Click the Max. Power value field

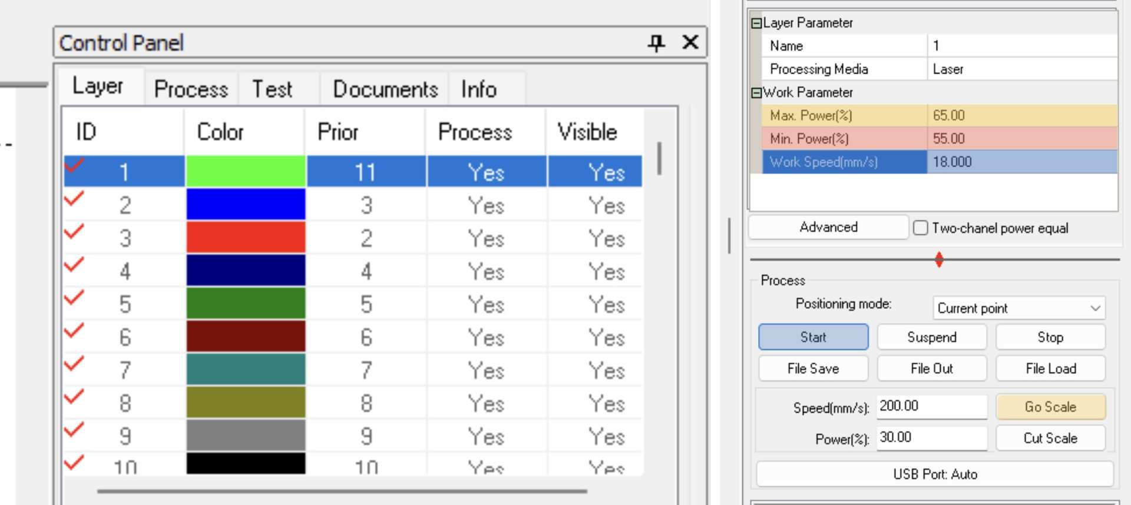pos(1022,115)
